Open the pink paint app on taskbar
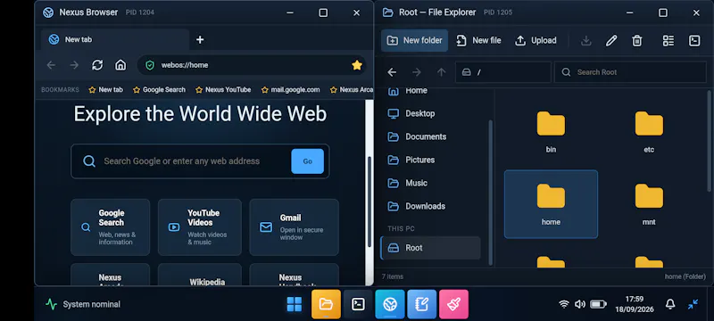Viewport: 714px width, 321px height. pos(453,304)
